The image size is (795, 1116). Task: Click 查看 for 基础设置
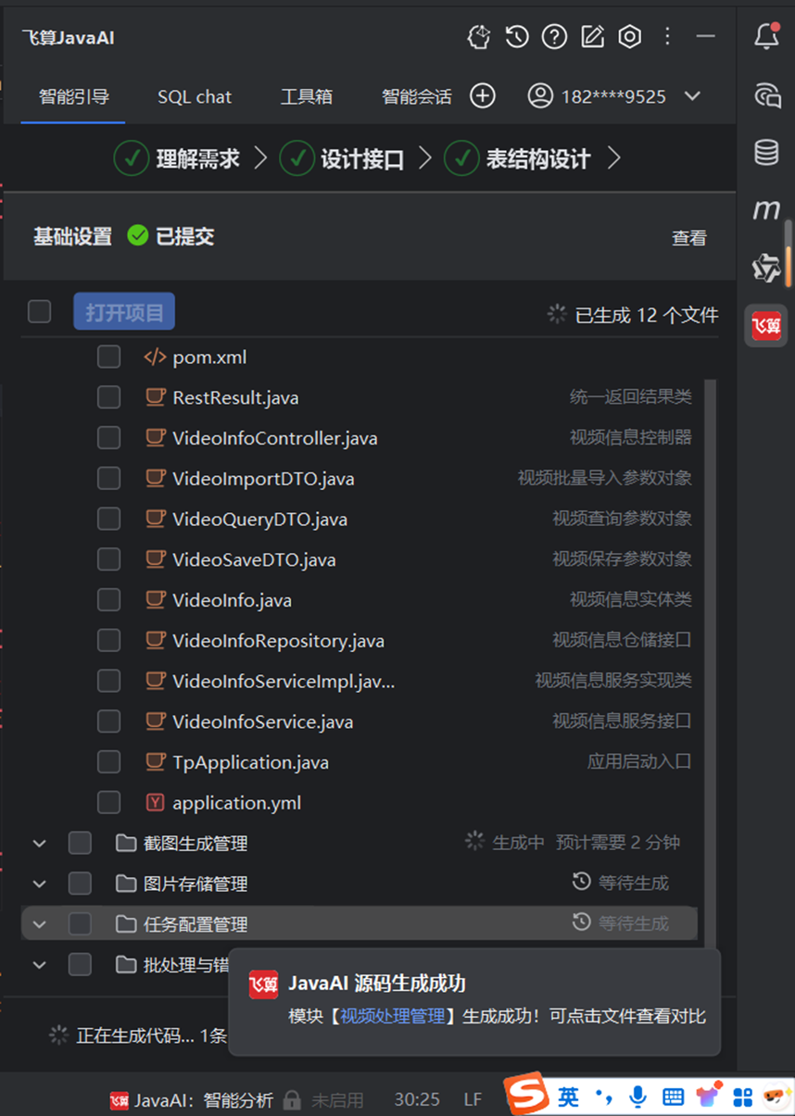tap(689, 238)
